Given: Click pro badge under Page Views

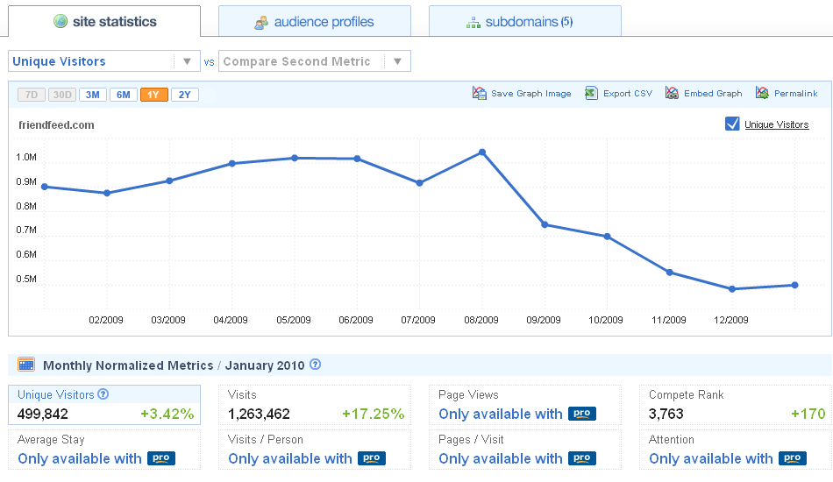Looking at the screenshot, I should pos(581,414).
